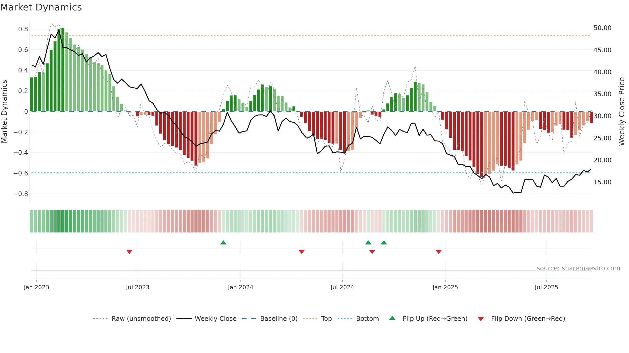This screenshot has width=629, height=353.
Task: Click the 50.00 price tick on the right axis
Action: tap(603, 28)
